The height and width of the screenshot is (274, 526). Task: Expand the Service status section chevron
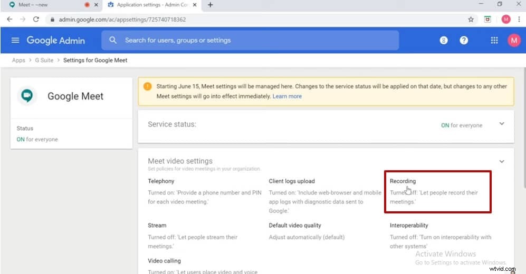click(x=502, y=124)
